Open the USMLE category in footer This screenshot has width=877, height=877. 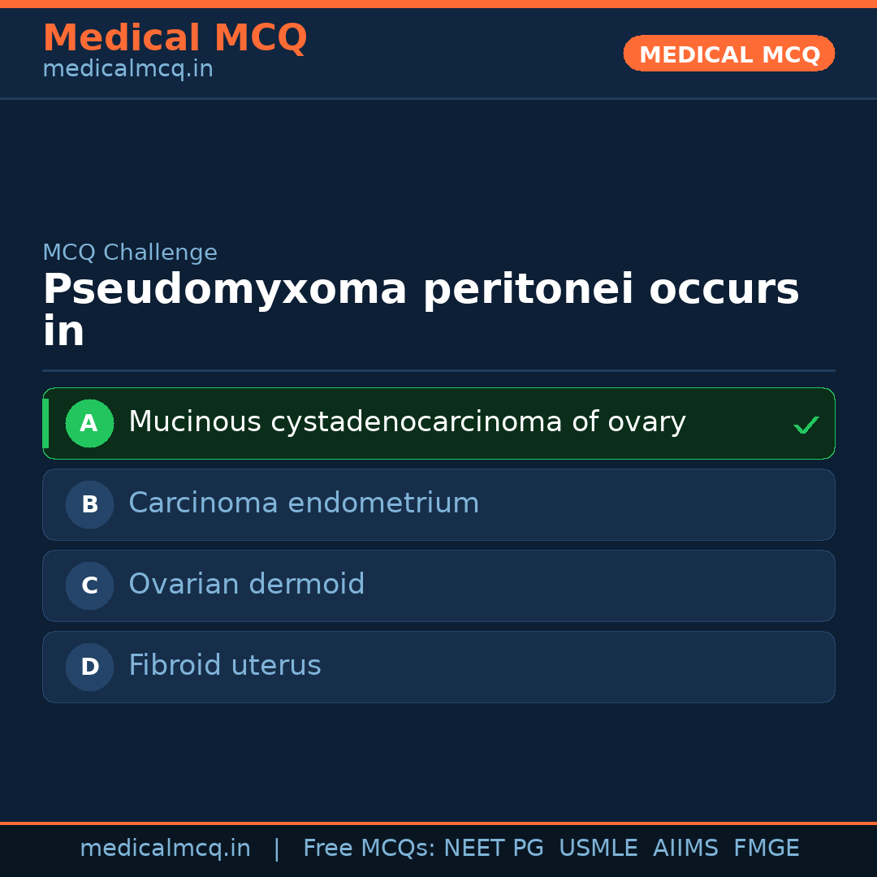598,848
